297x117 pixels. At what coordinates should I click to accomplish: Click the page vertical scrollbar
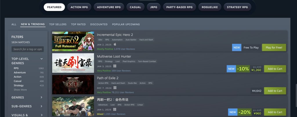click(x=296, y=95)
